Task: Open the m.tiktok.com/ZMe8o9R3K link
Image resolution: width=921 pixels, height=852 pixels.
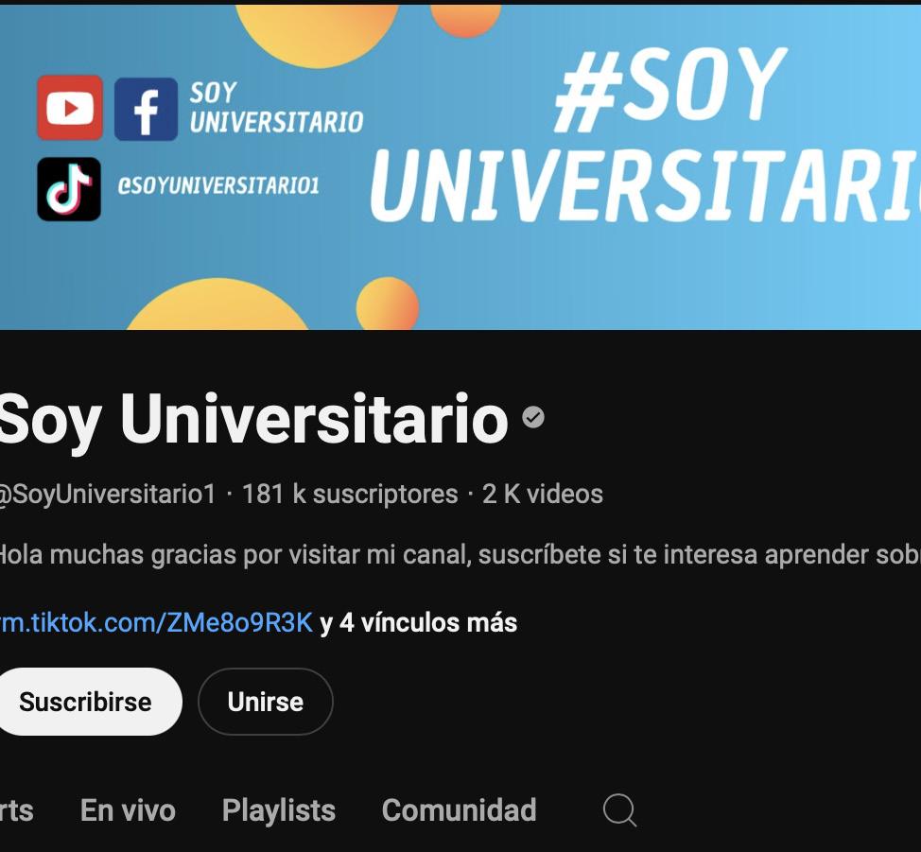Action: pyautogui.click(x=156, y=623)
